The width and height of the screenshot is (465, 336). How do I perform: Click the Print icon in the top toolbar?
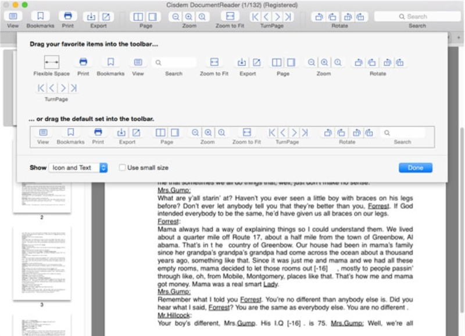click(68, 16)
